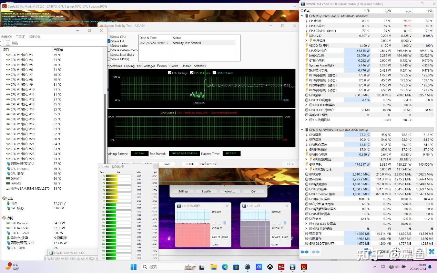Close HWiNFO sensors with blue X icon
The width and height of the screenshot is (437, 273).
[x=431, y=252]
